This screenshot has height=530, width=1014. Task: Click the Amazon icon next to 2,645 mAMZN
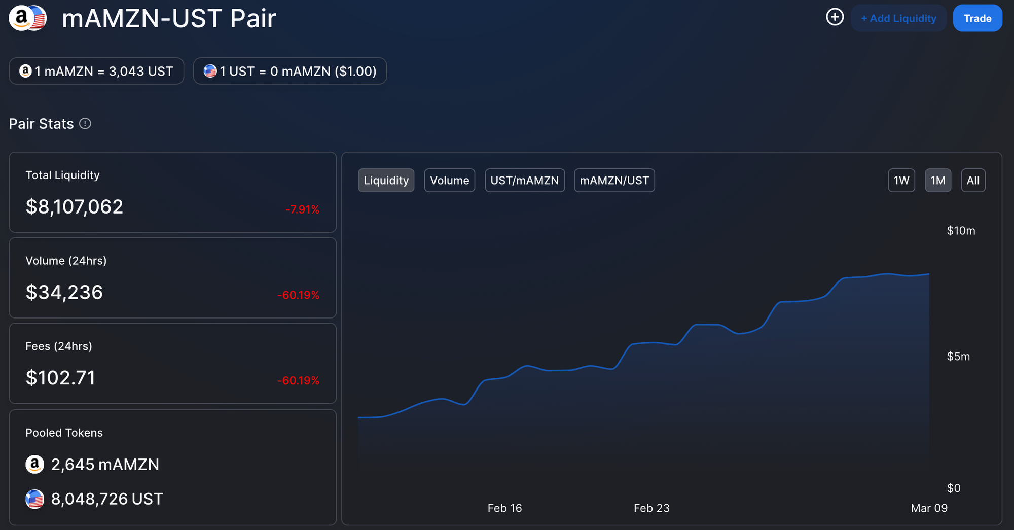pyautogui.click(x=34, y=464)
